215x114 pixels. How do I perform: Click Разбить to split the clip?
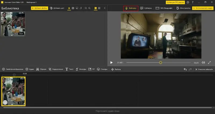[x=116, y=69]
